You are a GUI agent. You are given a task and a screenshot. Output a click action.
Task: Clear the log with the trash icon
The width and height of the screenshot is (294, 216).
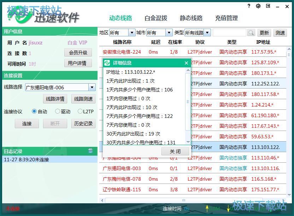point(90,151)
